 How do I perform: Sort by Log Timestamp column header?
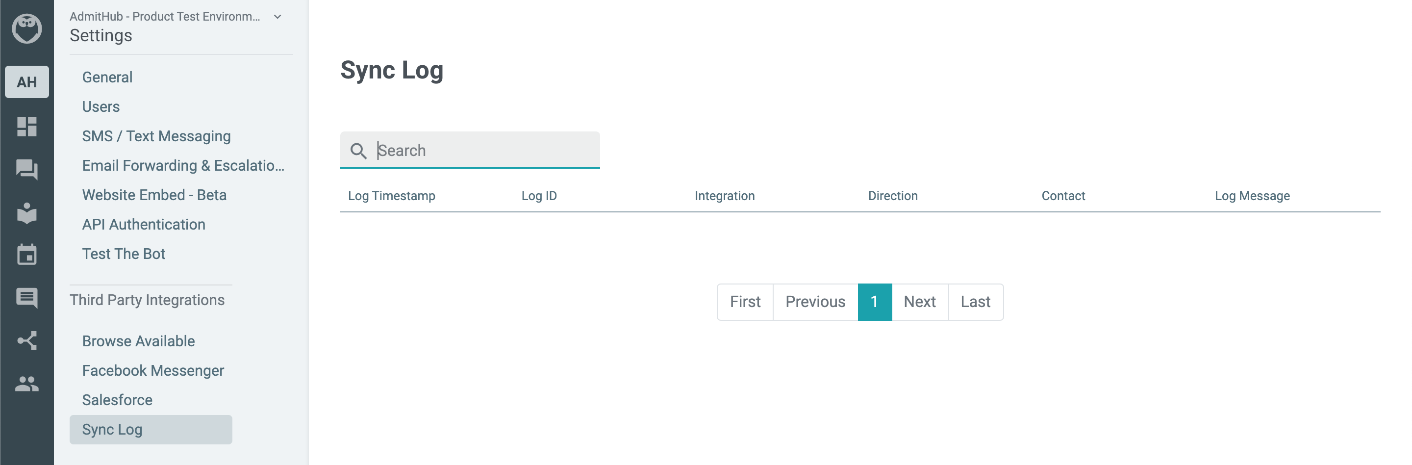click(391, 196)
